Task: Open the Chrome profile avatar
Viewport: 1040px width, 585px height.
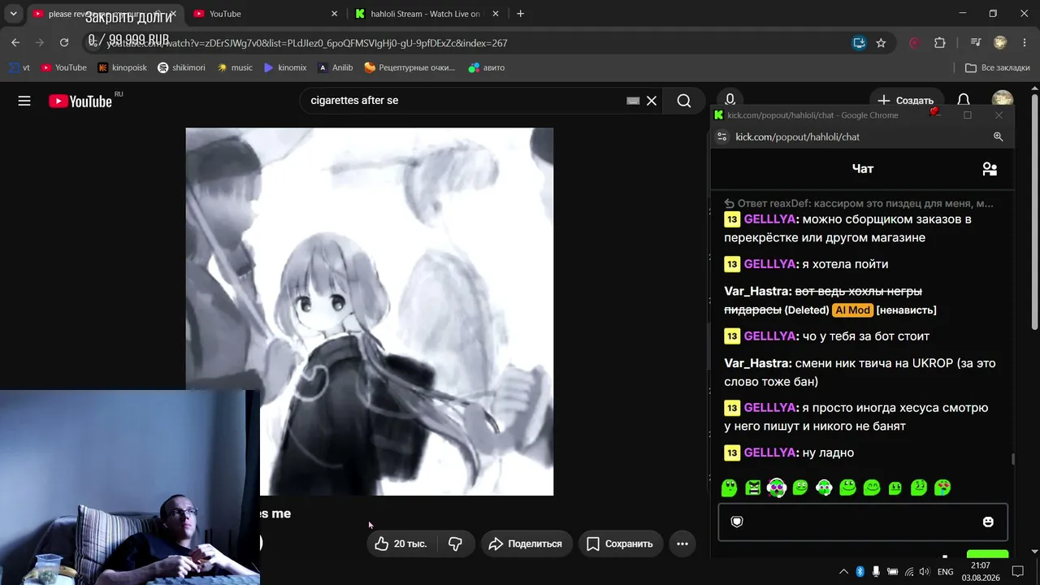Action: pos(1000,43)
